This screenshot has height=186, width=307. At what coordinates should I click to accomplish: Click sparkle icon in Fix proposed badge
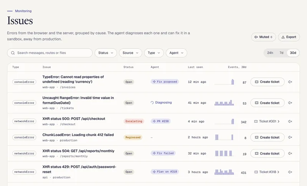154,82
